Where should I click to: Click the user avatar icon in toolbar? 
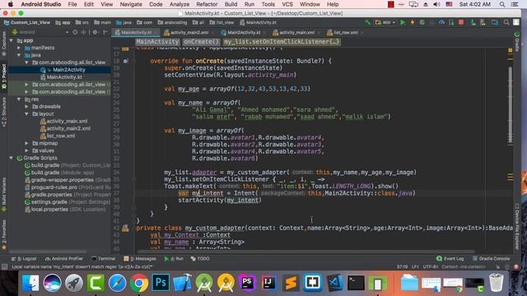516,22
